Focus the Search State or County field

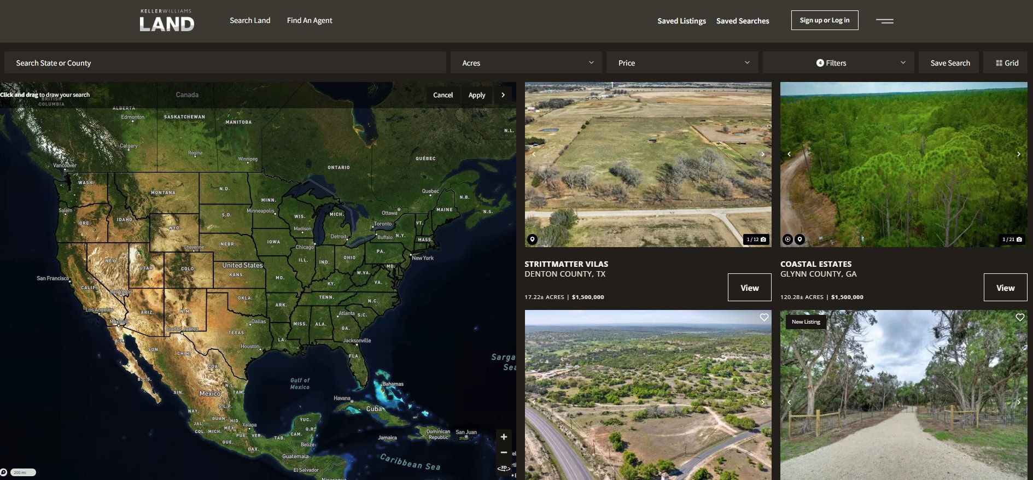point(225,63)
